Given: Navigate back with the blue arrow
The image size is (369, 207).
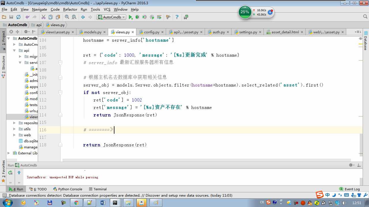Looking at the screenshot, I should [x=83, y=17].
